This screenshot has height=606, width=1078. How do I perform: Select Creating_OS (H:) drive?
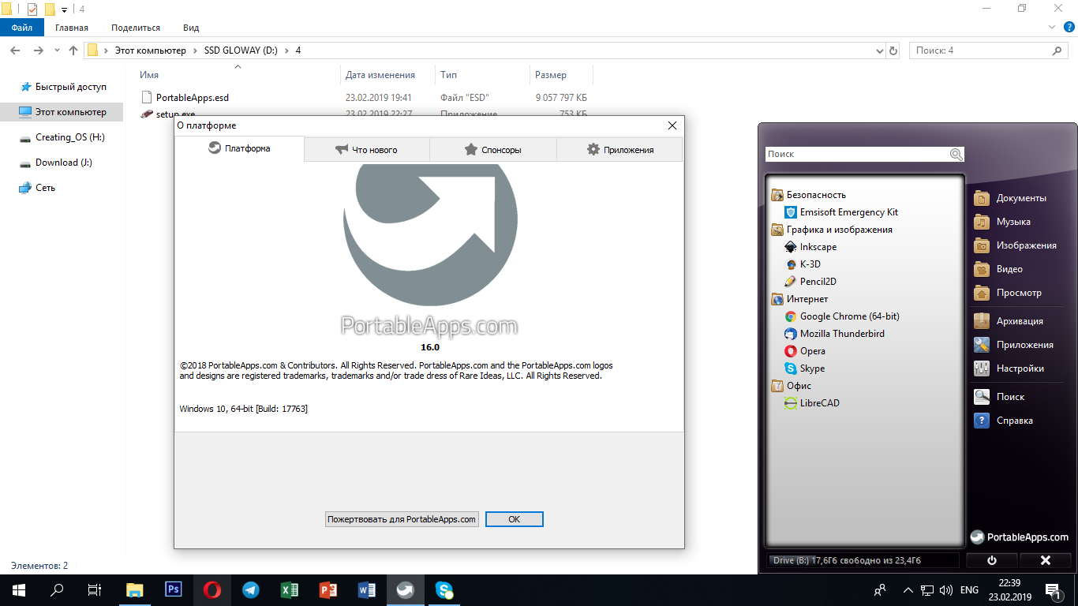[x=62, y=137]
